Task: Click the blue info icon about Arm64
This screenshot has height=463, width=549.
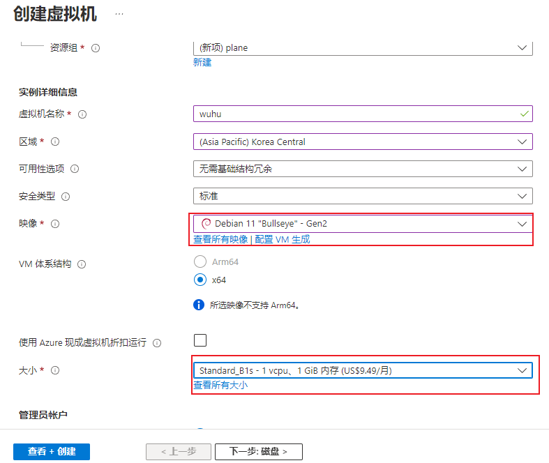Action: 199,305
